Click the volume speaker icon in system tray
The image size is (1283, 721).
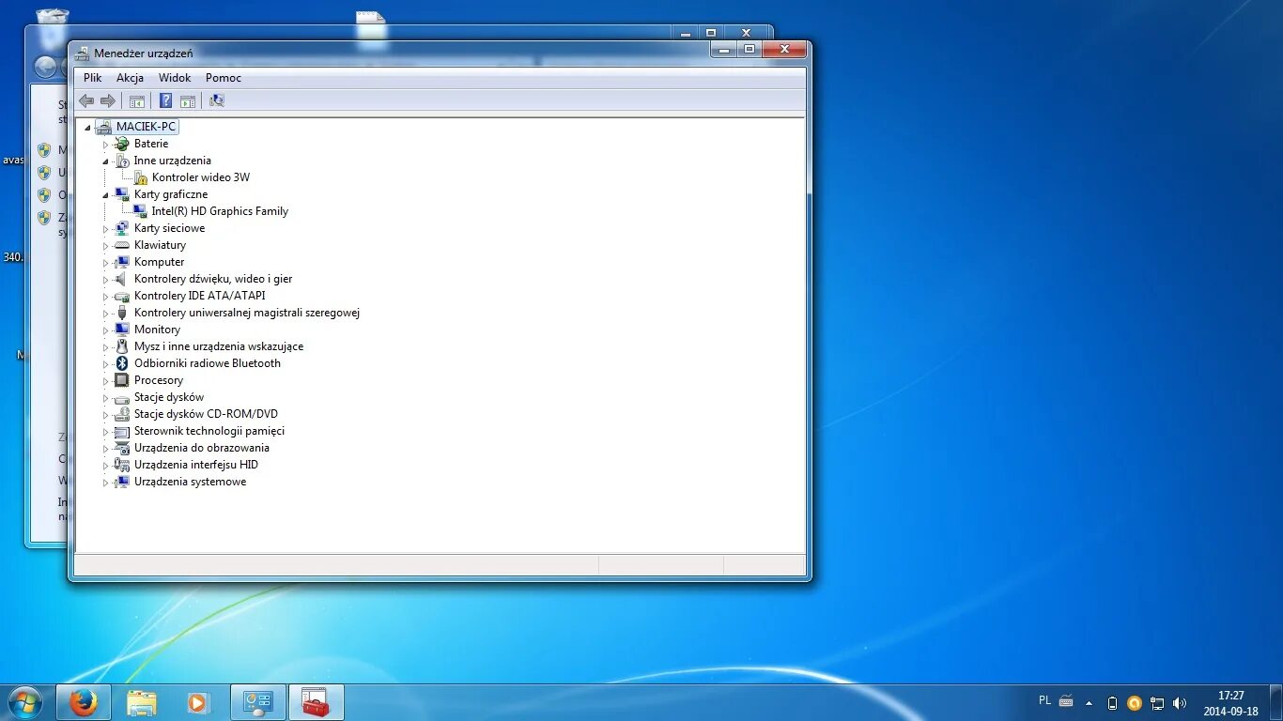pyautogui.click(x=1180, y=702)
